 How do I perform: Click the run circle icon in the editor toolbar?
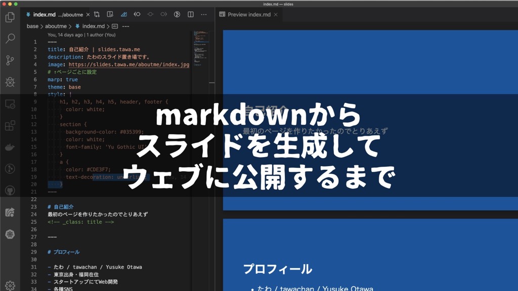(176, 15)
